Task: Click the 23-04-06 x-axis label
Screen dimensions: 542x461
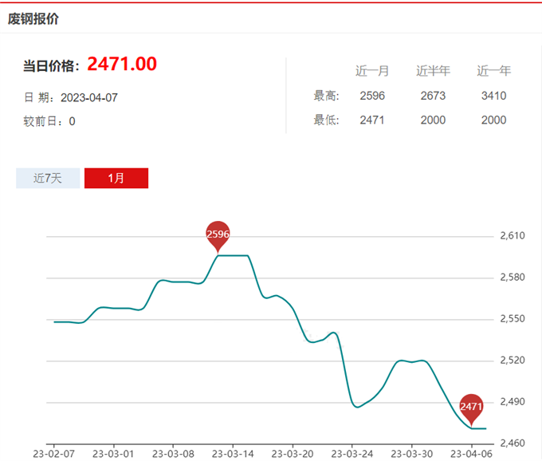Action: point(471,454)
